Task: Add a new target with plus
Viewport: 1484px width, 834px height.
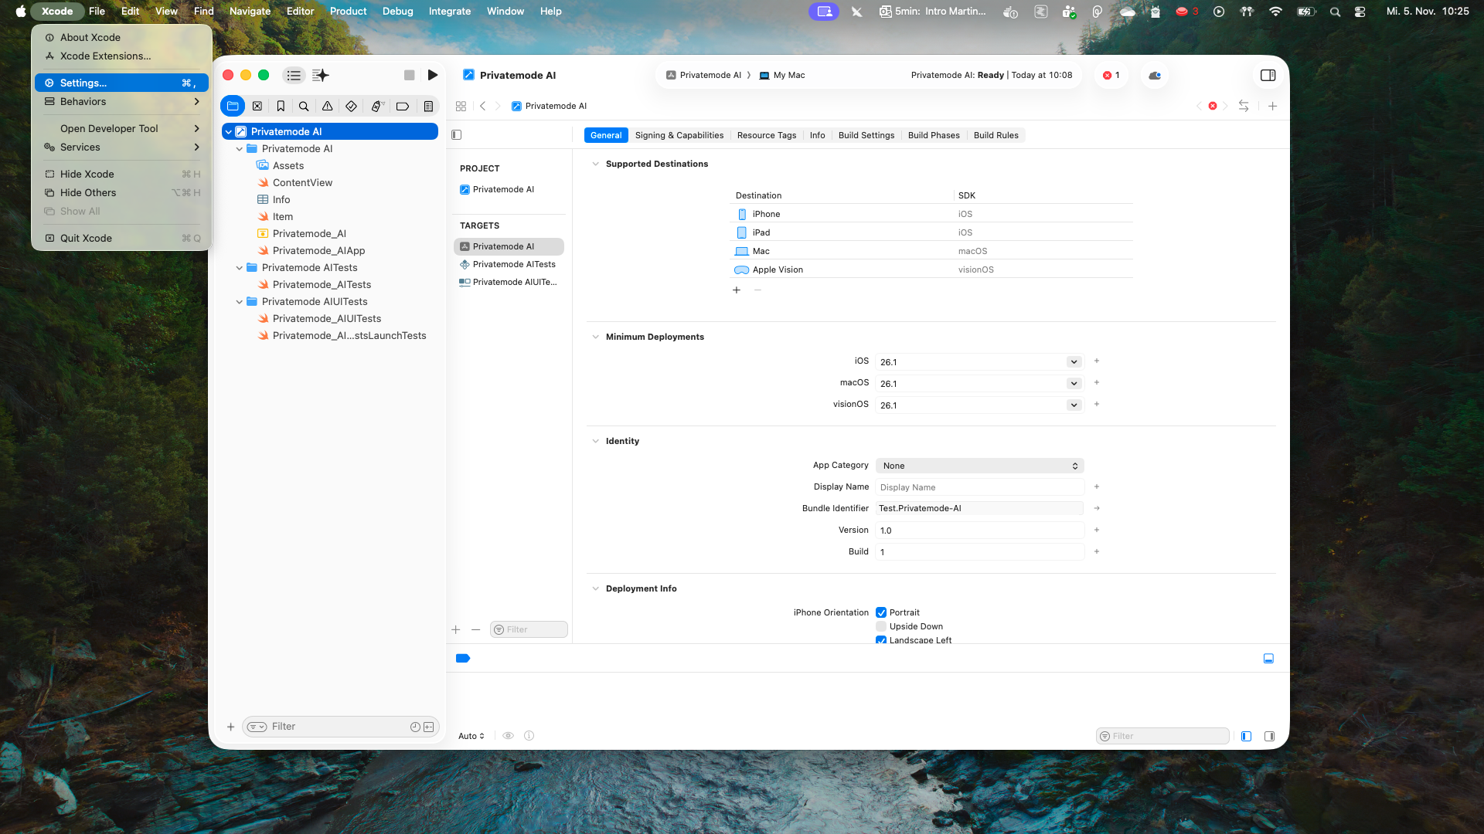Action: [x=456, y=629]
